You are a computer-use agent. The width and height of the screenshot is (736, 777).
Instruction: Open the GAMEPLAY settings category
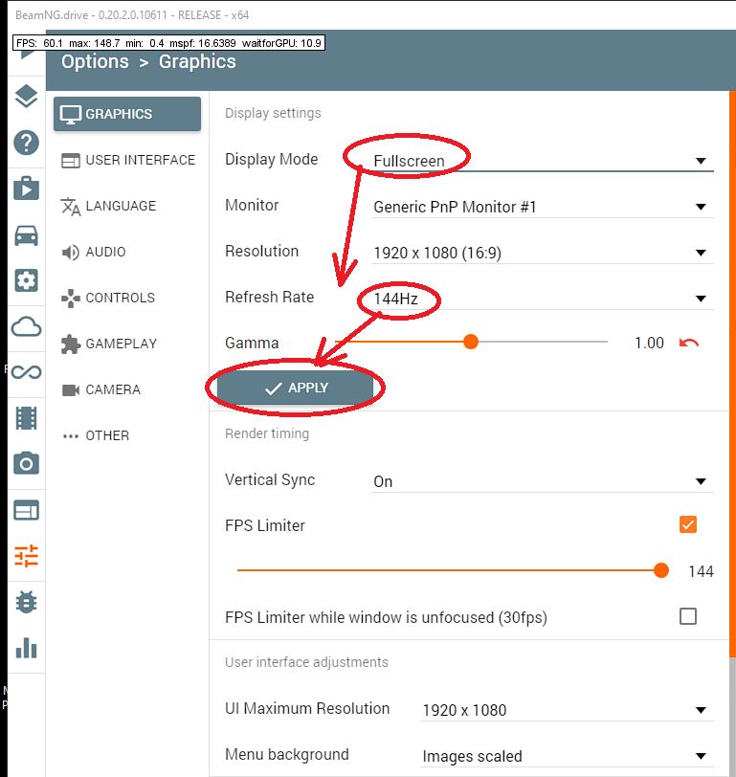[127, 344]
